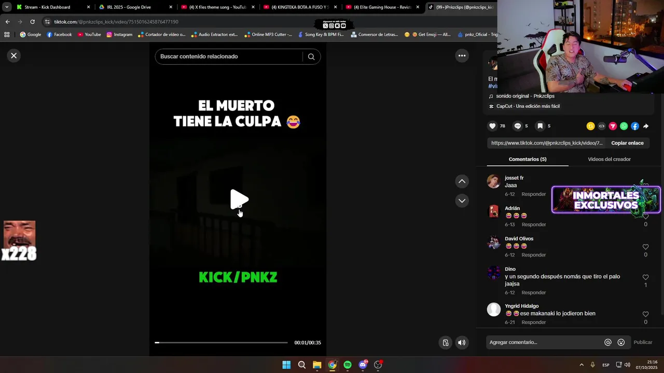The width and height of the screenshot is (664, 373).
Task: Click Publicar to post comment
Action: coord(643,342)
